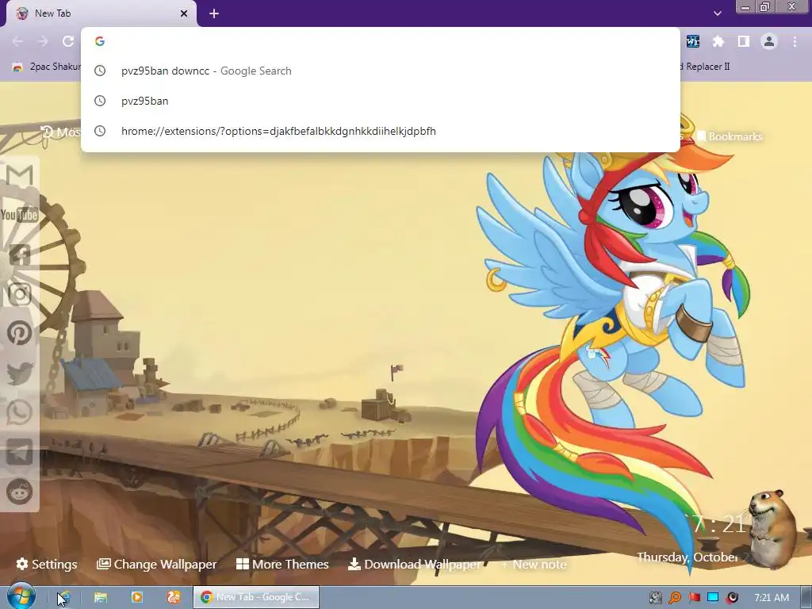Open the tab search dropdown arrow
Image resolution: width=812 pixels, height=609 pixels.
[717, 13]
